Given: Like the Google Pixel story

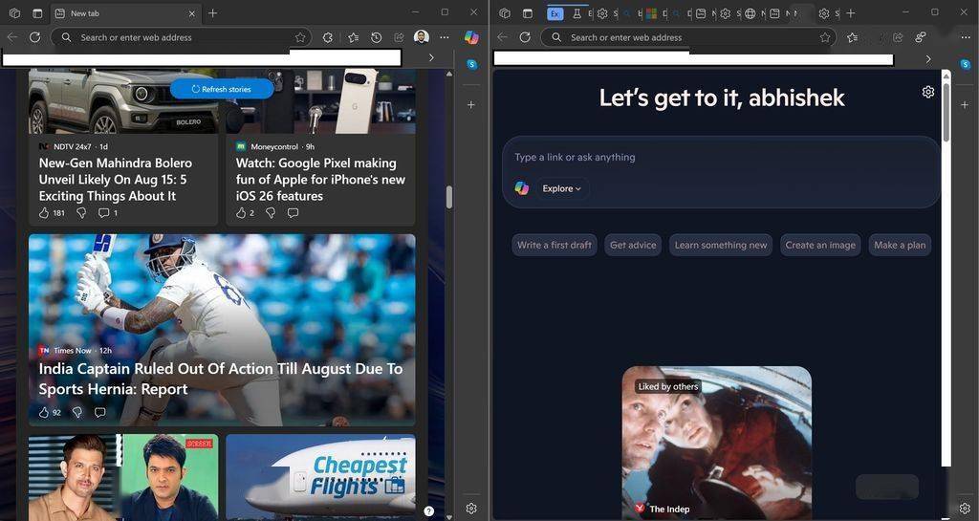Looking at the screenshot, I should [241, 213].
